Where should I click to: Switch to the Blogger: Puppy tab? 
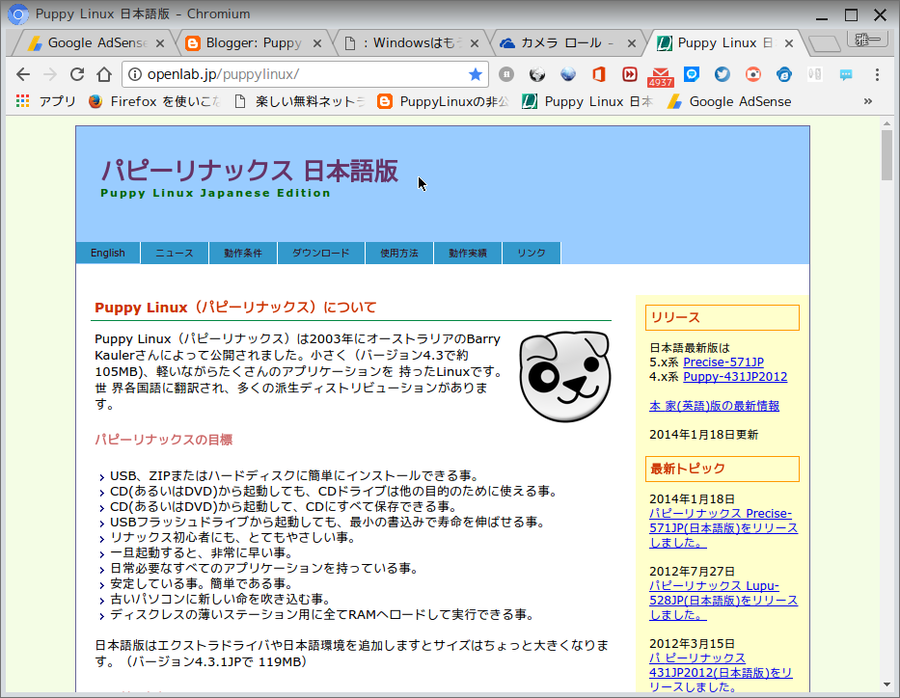point(253,43)
